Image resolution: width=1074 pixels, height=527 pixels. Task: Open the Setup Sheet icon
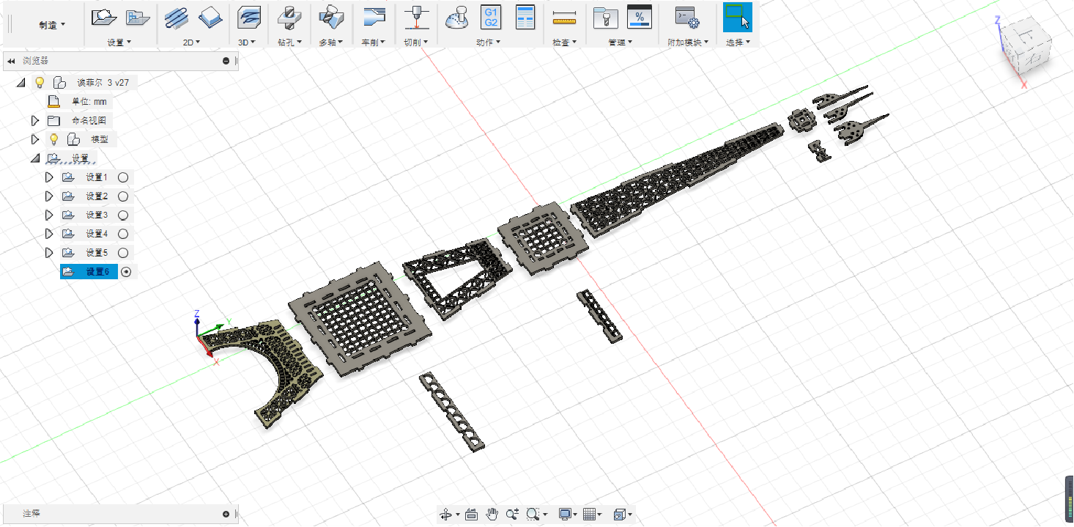pos(525,16)
